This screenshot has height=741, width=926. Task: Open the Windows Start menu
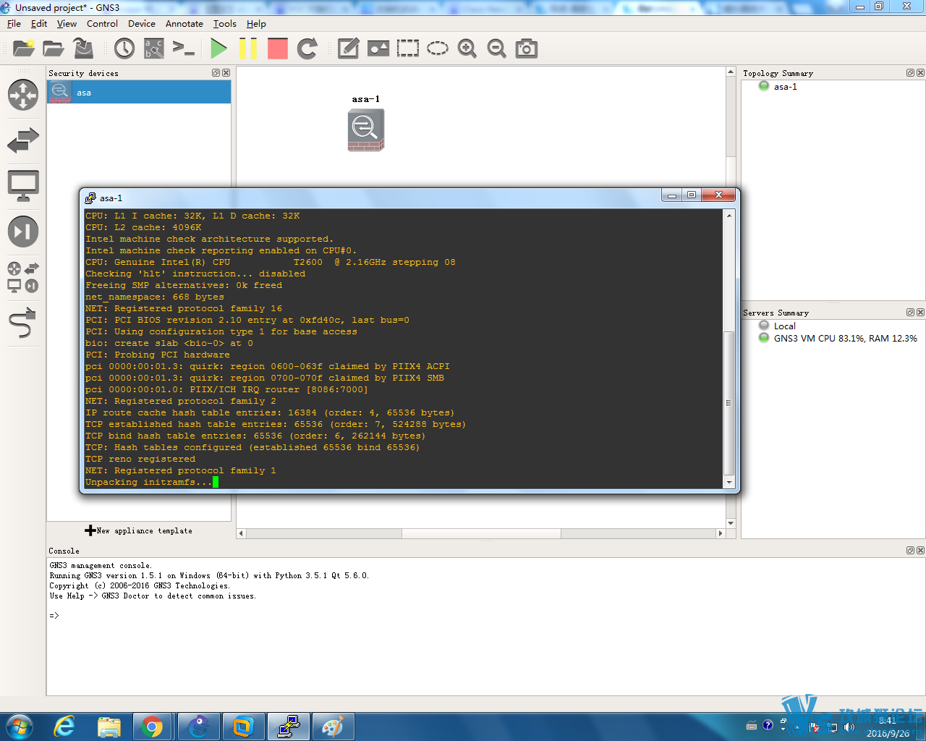pyautogui.click(x=19, y=727)
